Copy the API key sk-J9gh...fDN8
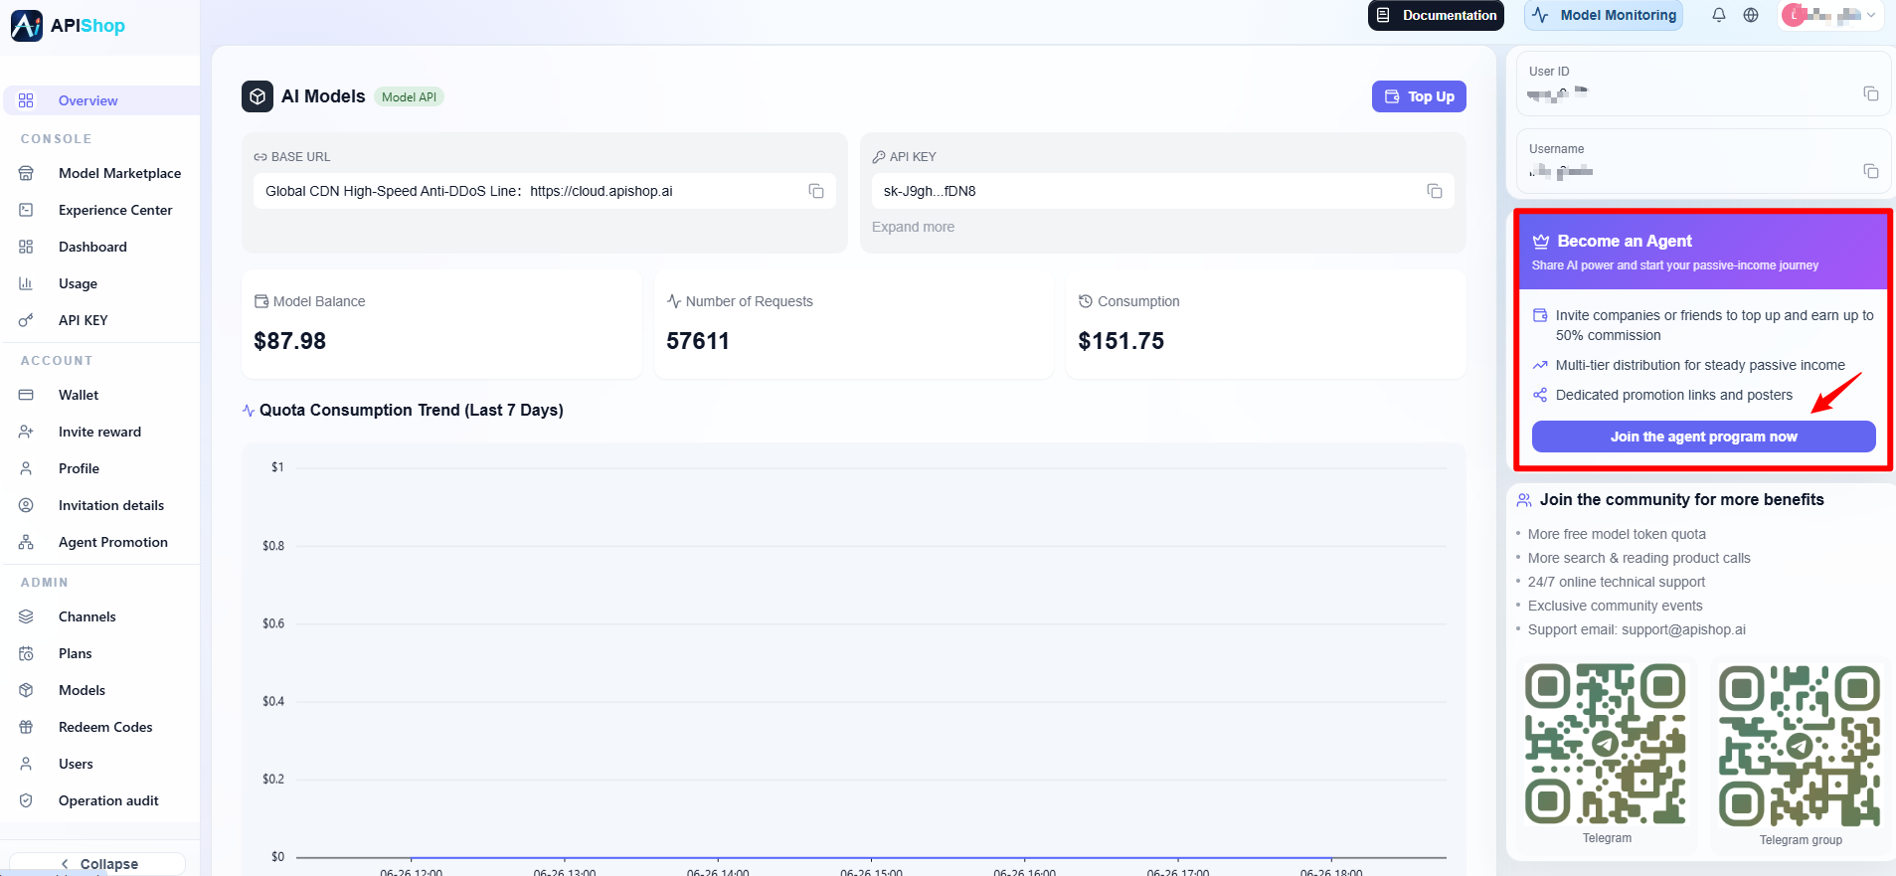The image size is (1896, 876). (1435, 191)
